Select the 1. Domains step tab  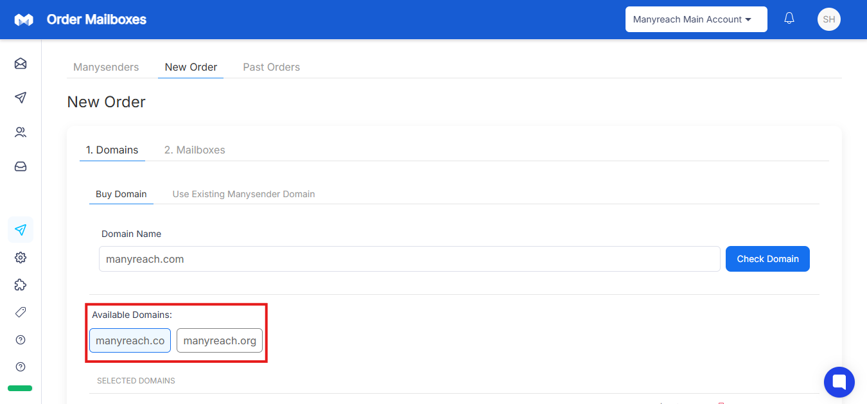pos(112,150)
